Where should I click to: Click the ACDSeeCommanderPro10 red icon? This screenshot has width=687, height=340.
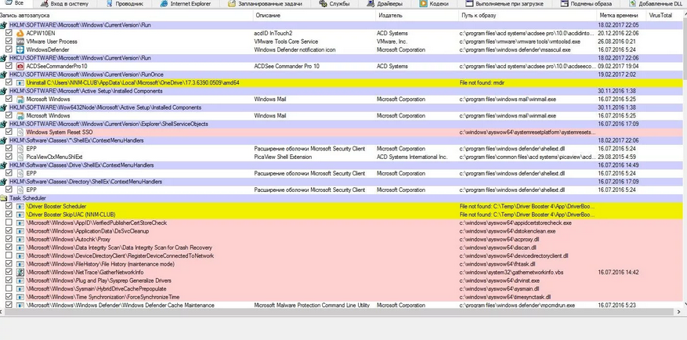pyautogui.click(x=20, y=66)
